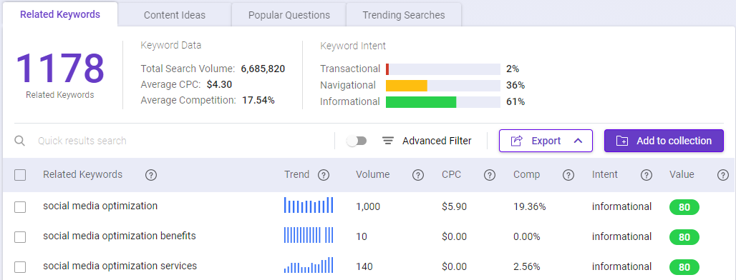Select the social media optimization benefits checkbox
This screenshot has height=280, width=736.
pyautogui.click(x=20, y=237)
